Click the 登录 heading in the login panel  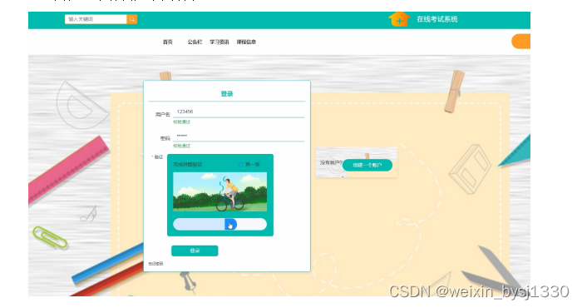pos(227,94)
